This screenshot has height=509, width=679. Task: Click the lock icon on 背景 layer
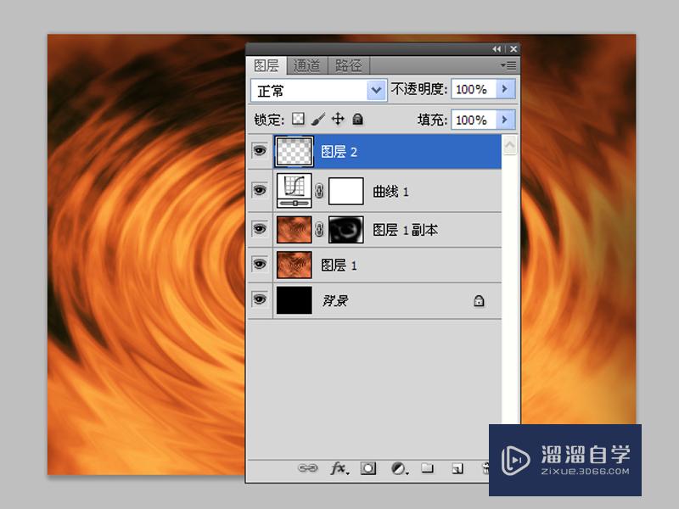point(479,300)
